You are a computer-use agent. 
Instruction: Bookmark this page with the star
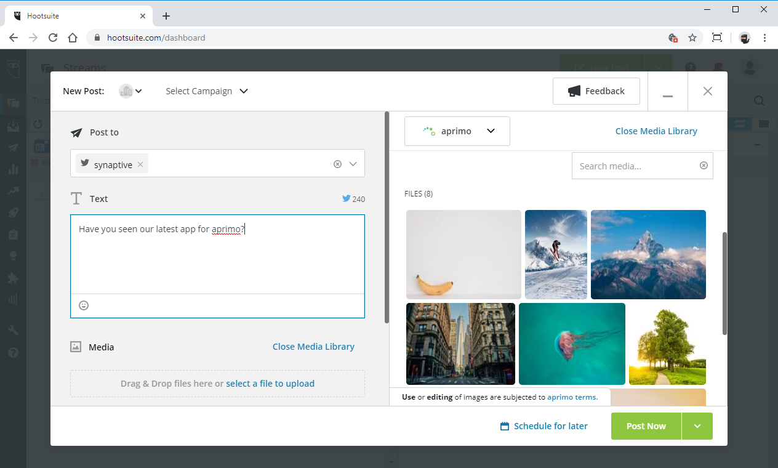692,38
